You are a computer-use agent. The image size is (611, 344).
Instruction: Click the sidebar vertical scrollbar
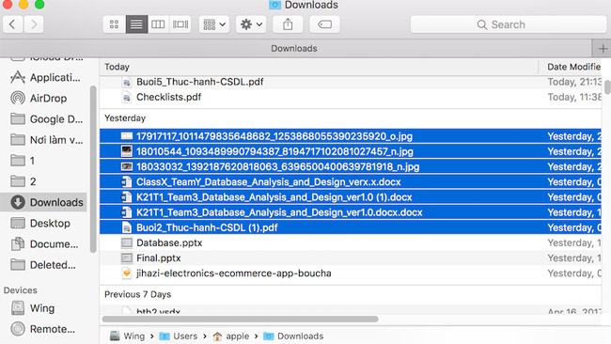93,169
